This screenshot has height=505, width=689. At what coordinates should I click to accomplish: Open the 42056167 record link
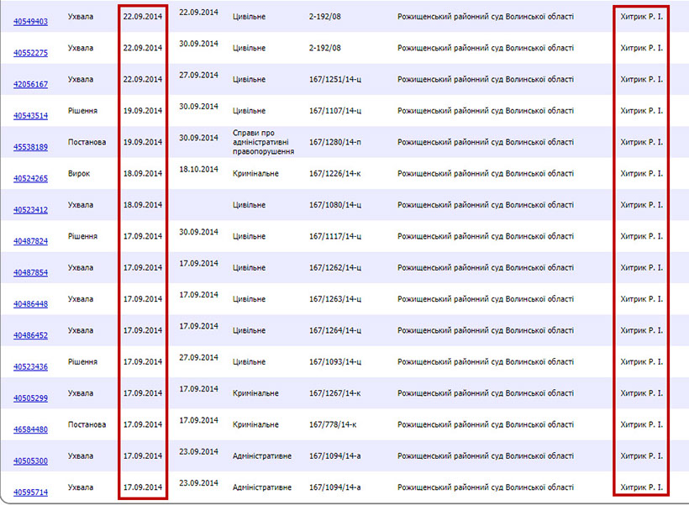pyautogui.click(x=30, y=84)
